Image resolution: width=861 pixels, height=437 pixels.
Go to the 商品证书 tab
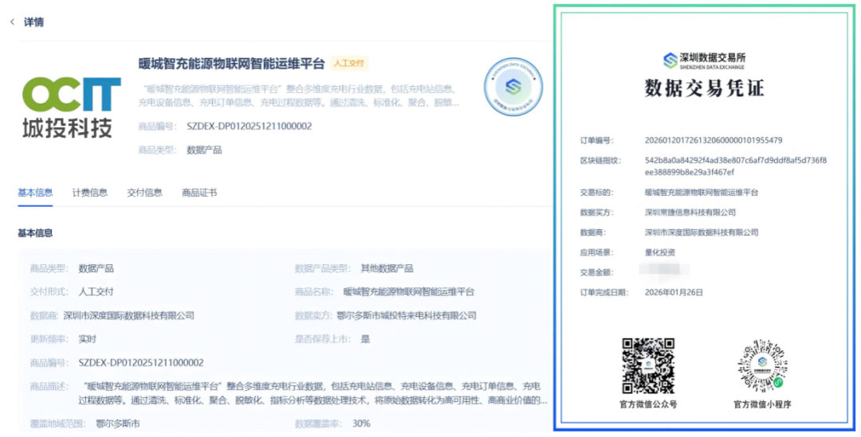tap(199, 193)
